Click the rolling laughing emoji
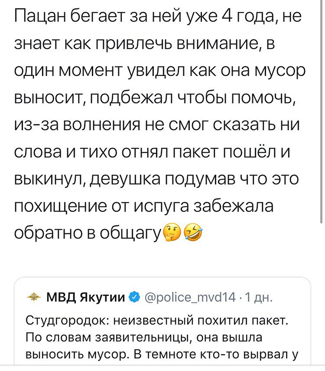325x371 pixels. pos(194,233)
